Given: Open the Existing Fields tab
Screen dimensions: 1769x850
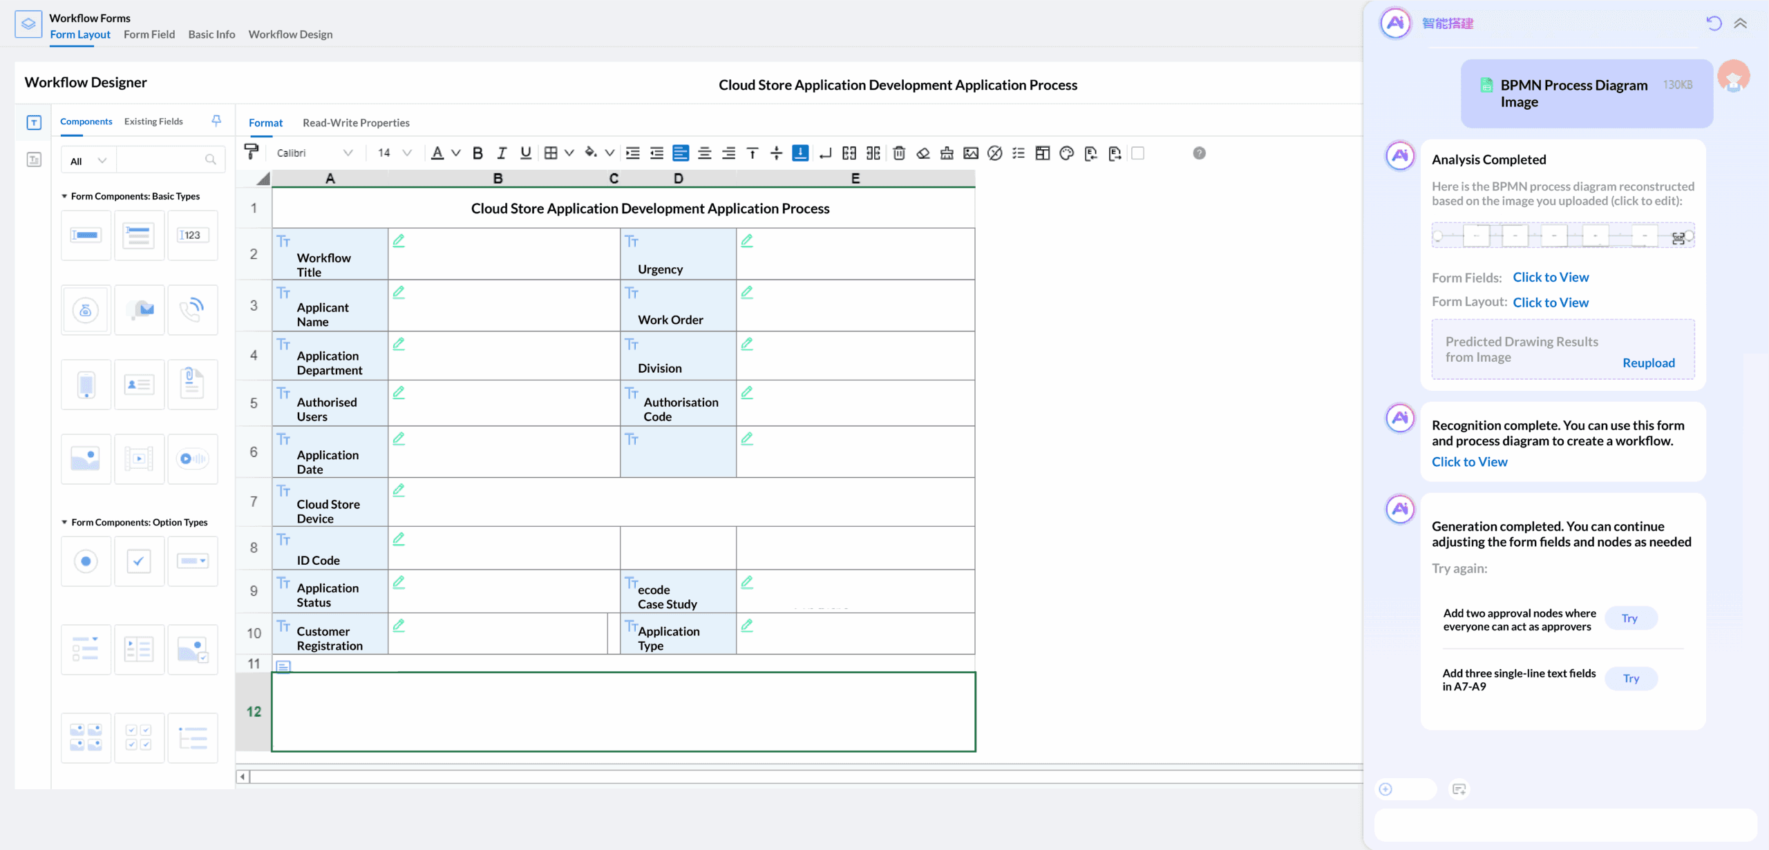Looking at the screenshot, I should click(x=153, y=122).
